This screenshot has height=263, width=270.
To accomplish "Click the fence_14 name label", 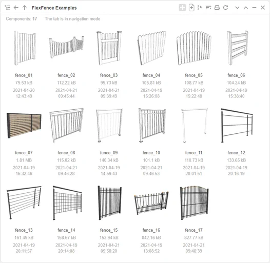I will 66,230.
